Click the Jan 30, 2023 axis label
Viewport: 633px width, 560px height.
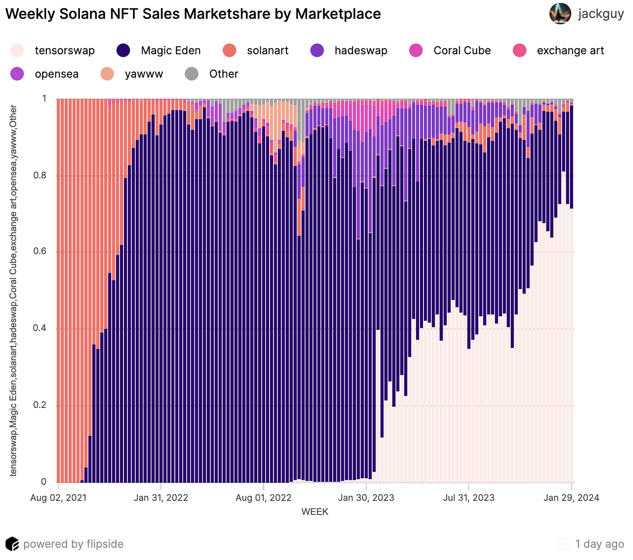(366, 498)
